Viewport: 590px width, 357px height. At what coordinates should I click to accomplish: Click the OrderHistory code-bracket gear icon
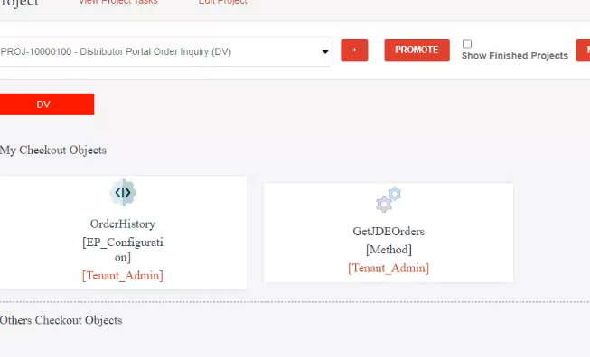coord(123,193)
